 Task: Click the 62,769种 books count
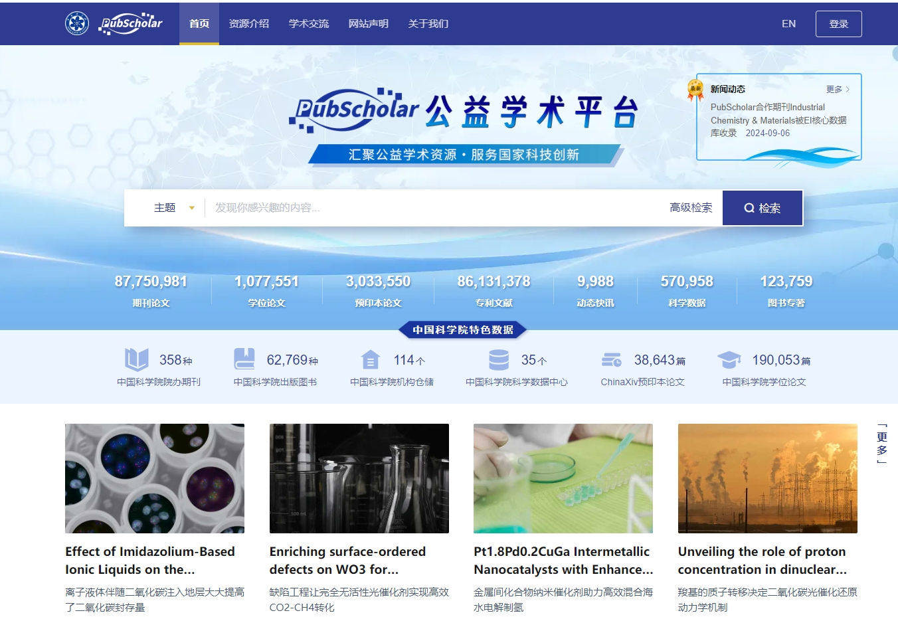pyautogui.click(x=292, y=360)
